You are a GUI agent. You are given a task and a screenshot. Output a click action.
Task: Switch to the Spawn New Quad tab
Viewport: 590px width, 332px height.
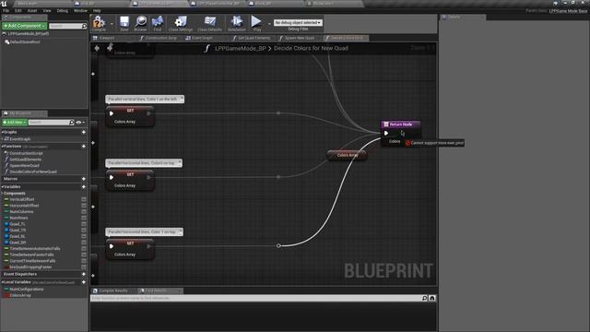click(299, 38)
